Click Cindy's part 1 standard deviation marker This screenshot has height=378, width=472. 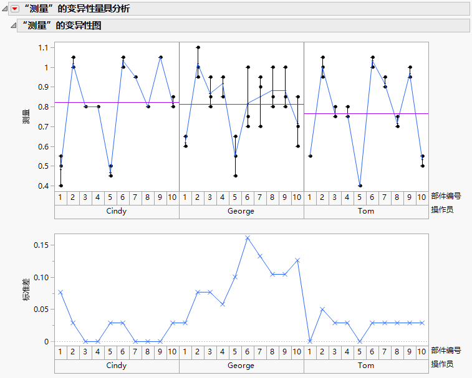coord(60,292)
